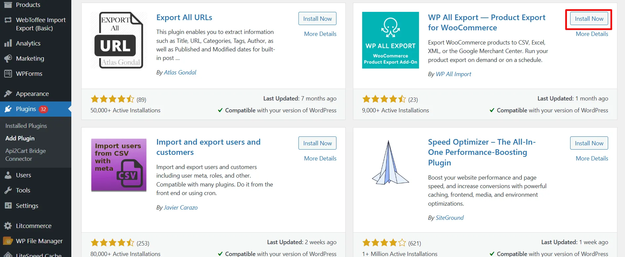Open author SiteGround link
625x257 pixels.
point(449,218)
